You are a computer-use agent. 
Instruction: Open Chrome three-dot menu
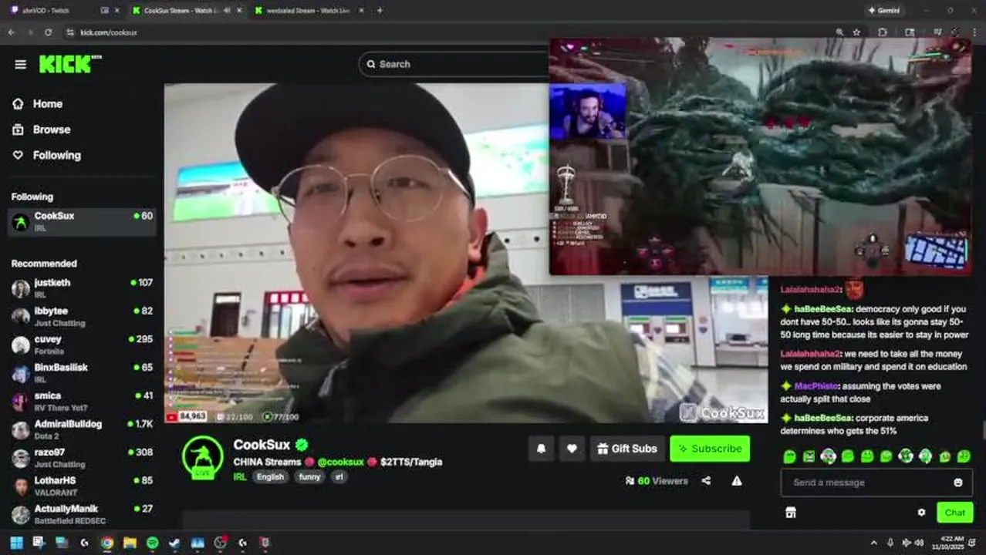tap(974, 32)
